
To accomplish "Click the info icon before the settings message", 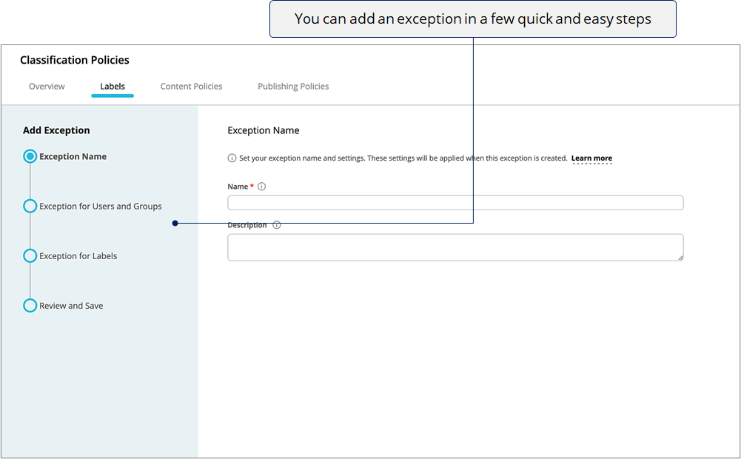I will (x=232, y=158).
